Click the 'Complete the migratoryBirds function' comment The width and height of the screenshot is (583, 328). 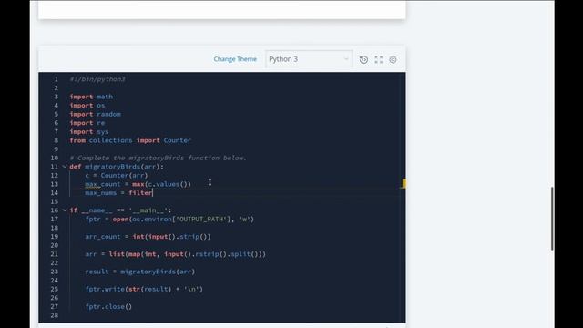[x=158, y=158]
